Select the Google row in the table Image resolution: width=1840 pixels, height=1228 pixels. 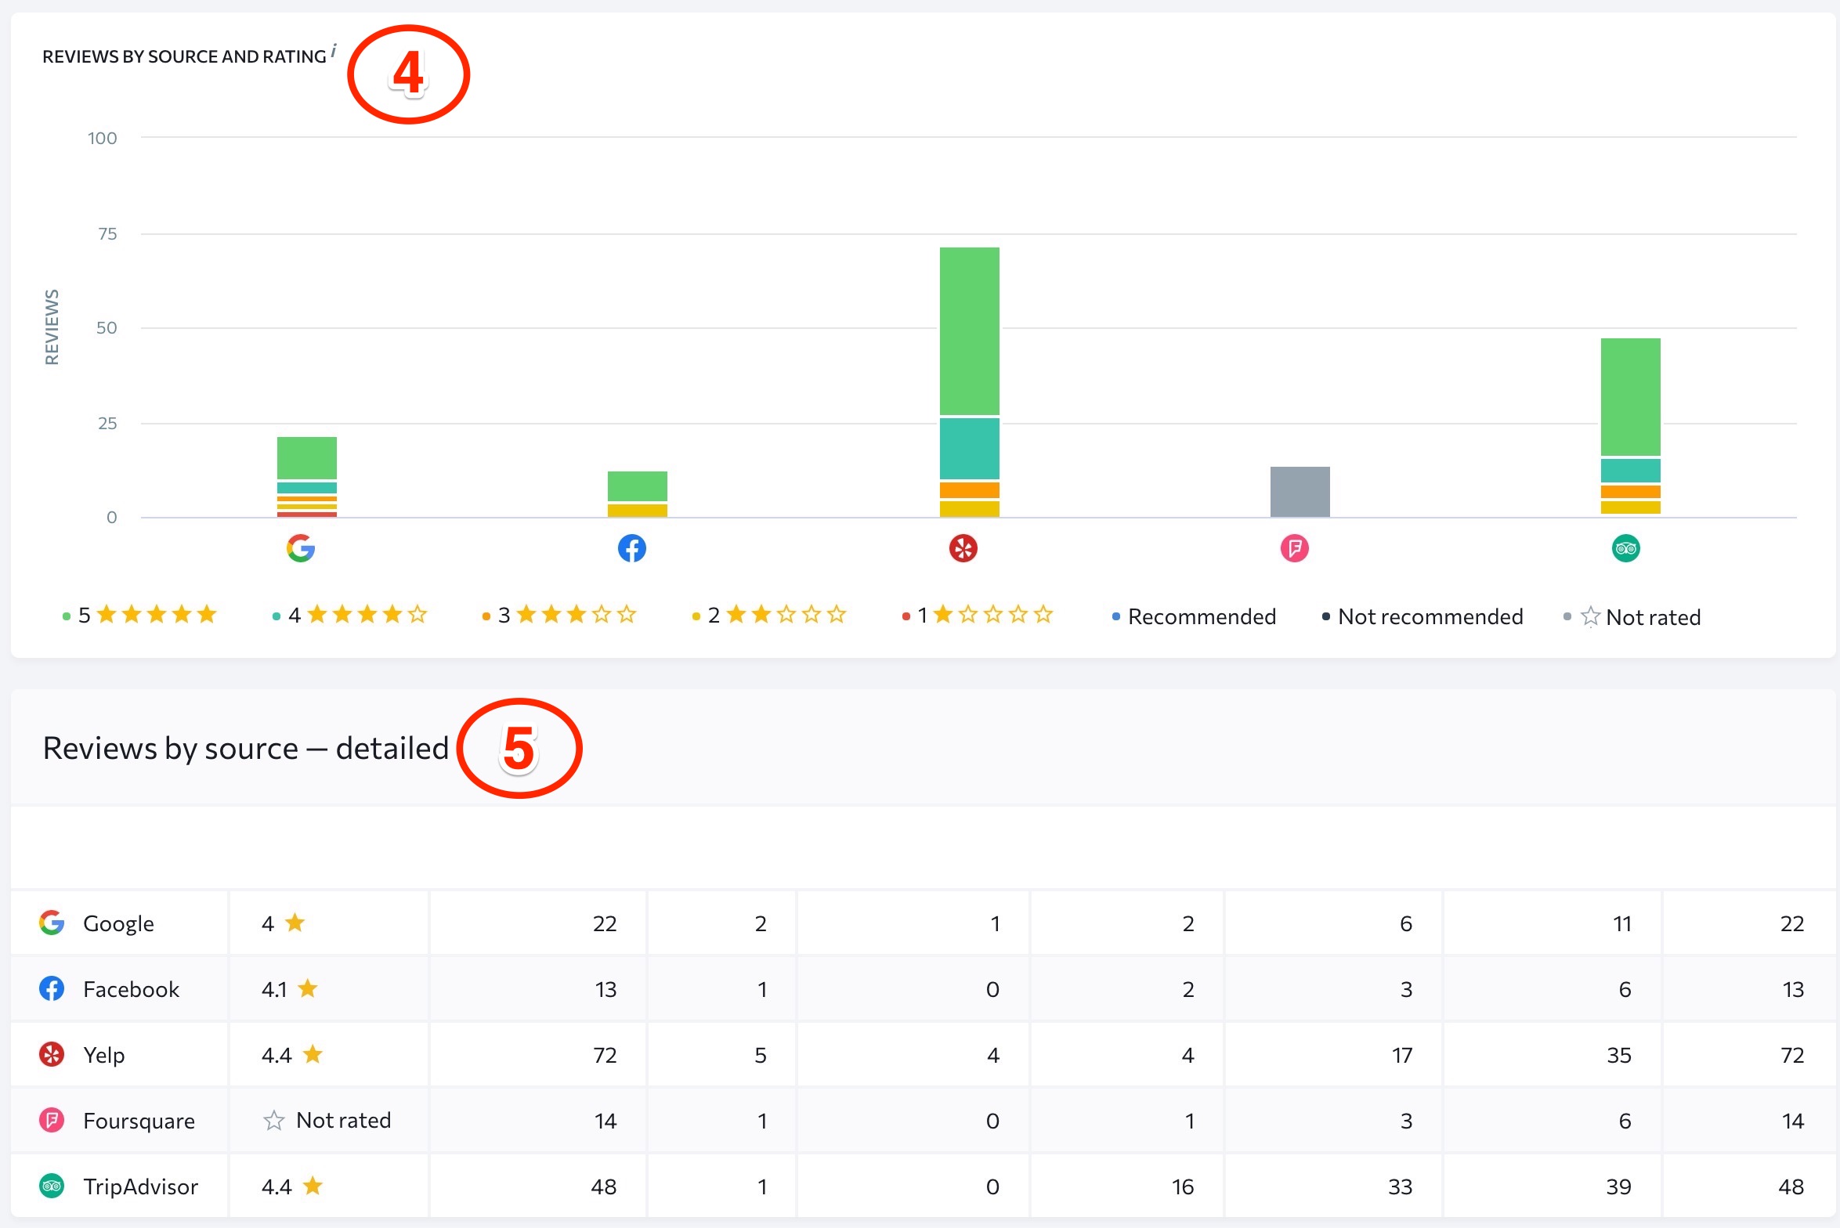pyautogui.click(x=117, y=923)
